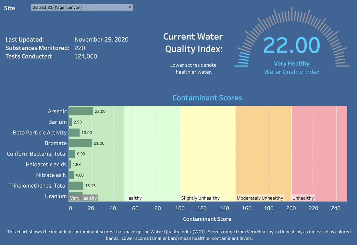The width and height of the screenshot is (357, 245).
Task: Click the 'Uranium' row label
Action: [56, 196]
